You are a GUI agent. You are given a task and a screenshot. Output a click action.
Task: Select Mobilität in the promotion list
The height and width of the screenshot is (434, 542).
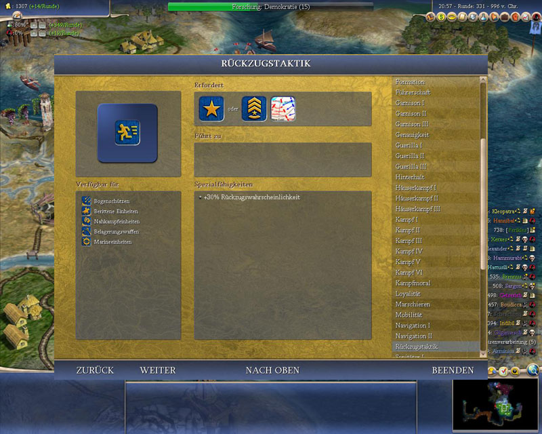tap(436, 315)
